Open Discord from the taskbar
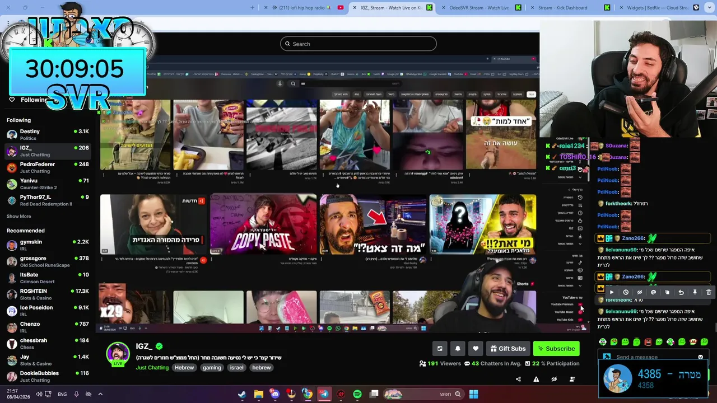This screenshot has width=717, height=403. click(274, 394)
